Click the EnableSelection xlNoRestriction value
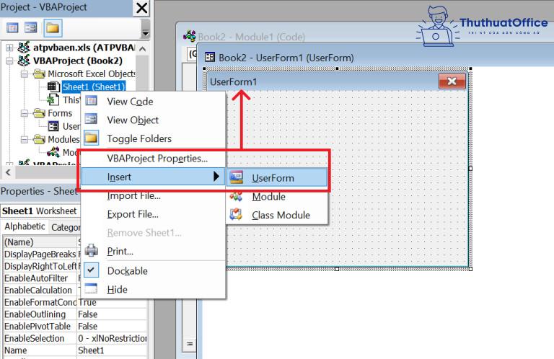The width and height of the screenshot is (554, 359). click(x=112, y=339)
